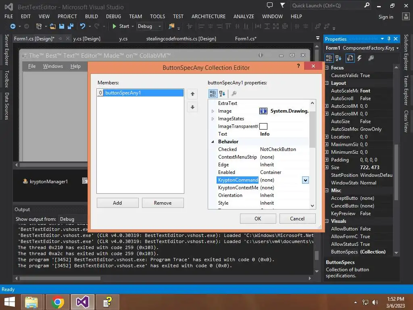Click the Remove button

(x=163, y=203)
